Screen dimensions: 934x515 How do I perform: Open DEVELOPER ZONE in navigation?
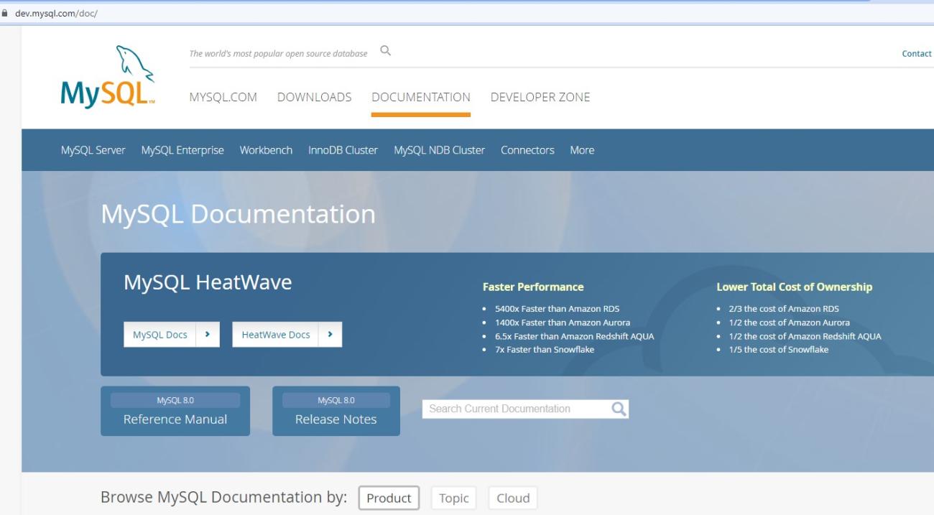tap(540, 97)
